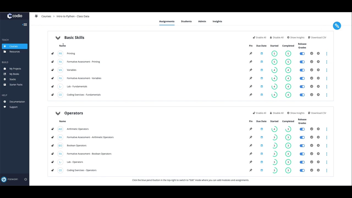
Task: Open the Insights tab
Action: [x=217, y=21]
